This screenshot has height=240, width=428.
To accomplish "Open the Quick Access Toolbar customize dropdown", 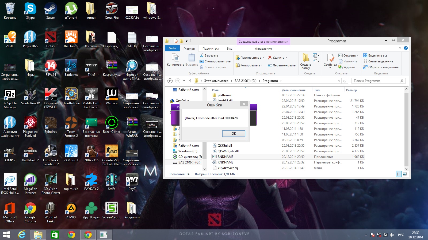I will (186, 41).
